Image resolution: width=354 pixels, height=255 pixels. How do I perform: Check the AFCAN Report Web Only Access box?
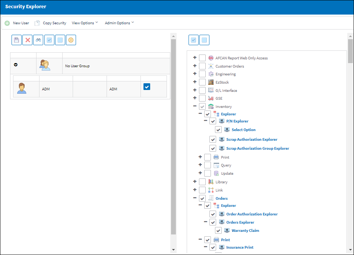[202, 58]
